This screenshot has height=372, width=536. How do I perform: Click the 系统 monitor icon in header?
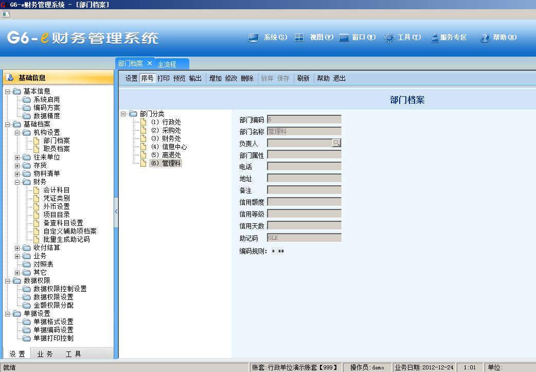tap(253, 38)
